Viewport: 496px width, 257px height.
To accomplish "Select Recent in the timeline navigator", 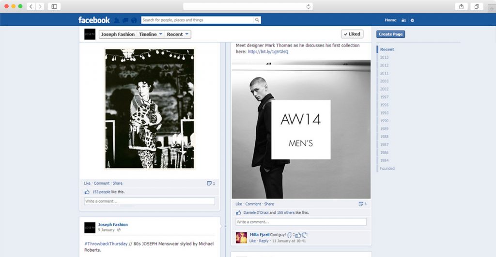I will point(387,49).
